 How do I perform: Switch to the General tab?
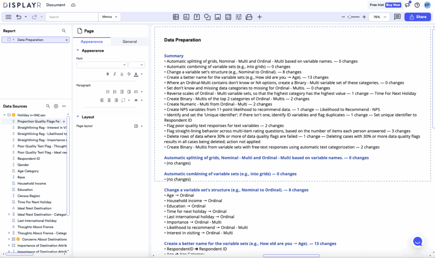coord(130,42)
